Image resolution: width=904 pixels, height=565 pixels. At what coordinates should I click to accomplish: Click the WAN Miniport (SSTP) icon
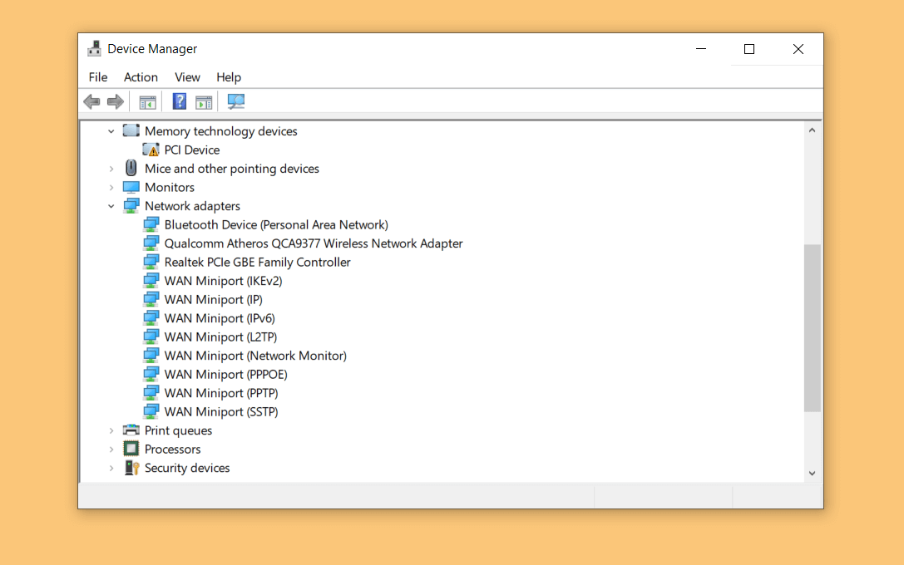coord(151,412)
